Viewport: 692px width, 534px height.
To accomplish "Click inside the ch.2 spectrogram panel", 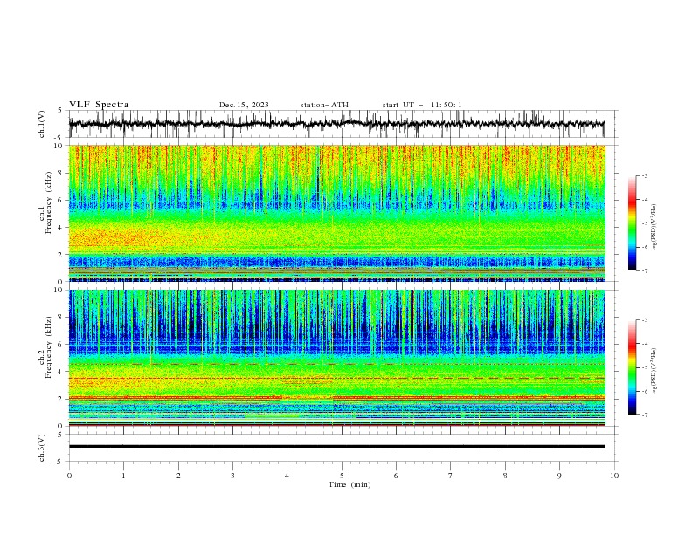I will pos(337,358).
